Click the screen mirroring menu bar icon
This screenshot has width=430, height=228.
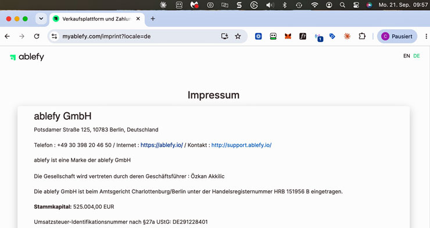pyautogui.click(x=225, y=5)
